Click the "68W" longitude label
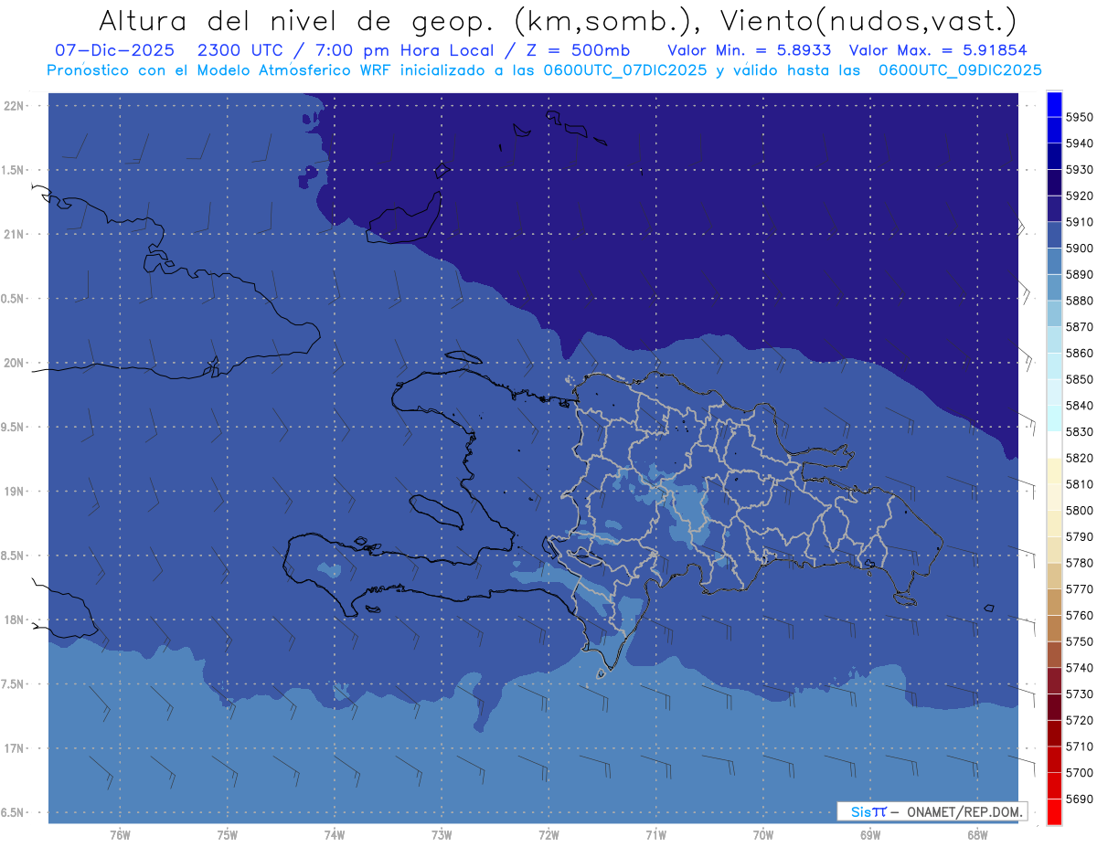 (x=977, y=835)
